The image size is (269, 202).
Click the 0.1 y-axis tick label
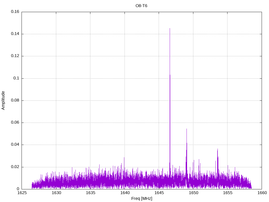coord(16,78)
